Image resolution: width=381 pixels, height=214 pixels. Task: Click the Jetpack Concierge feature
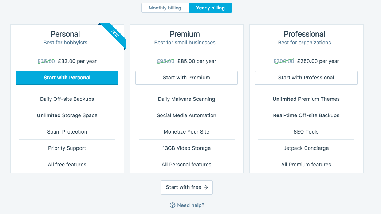306,148
